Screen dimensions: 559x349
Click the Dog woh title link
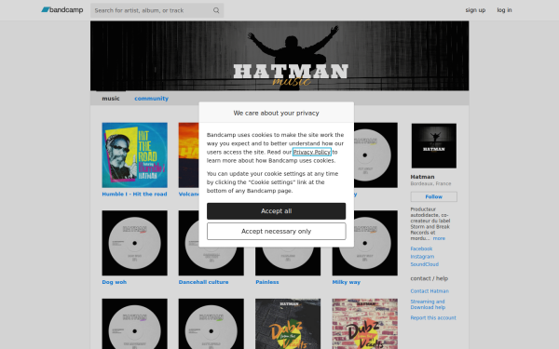pos(114,282)
